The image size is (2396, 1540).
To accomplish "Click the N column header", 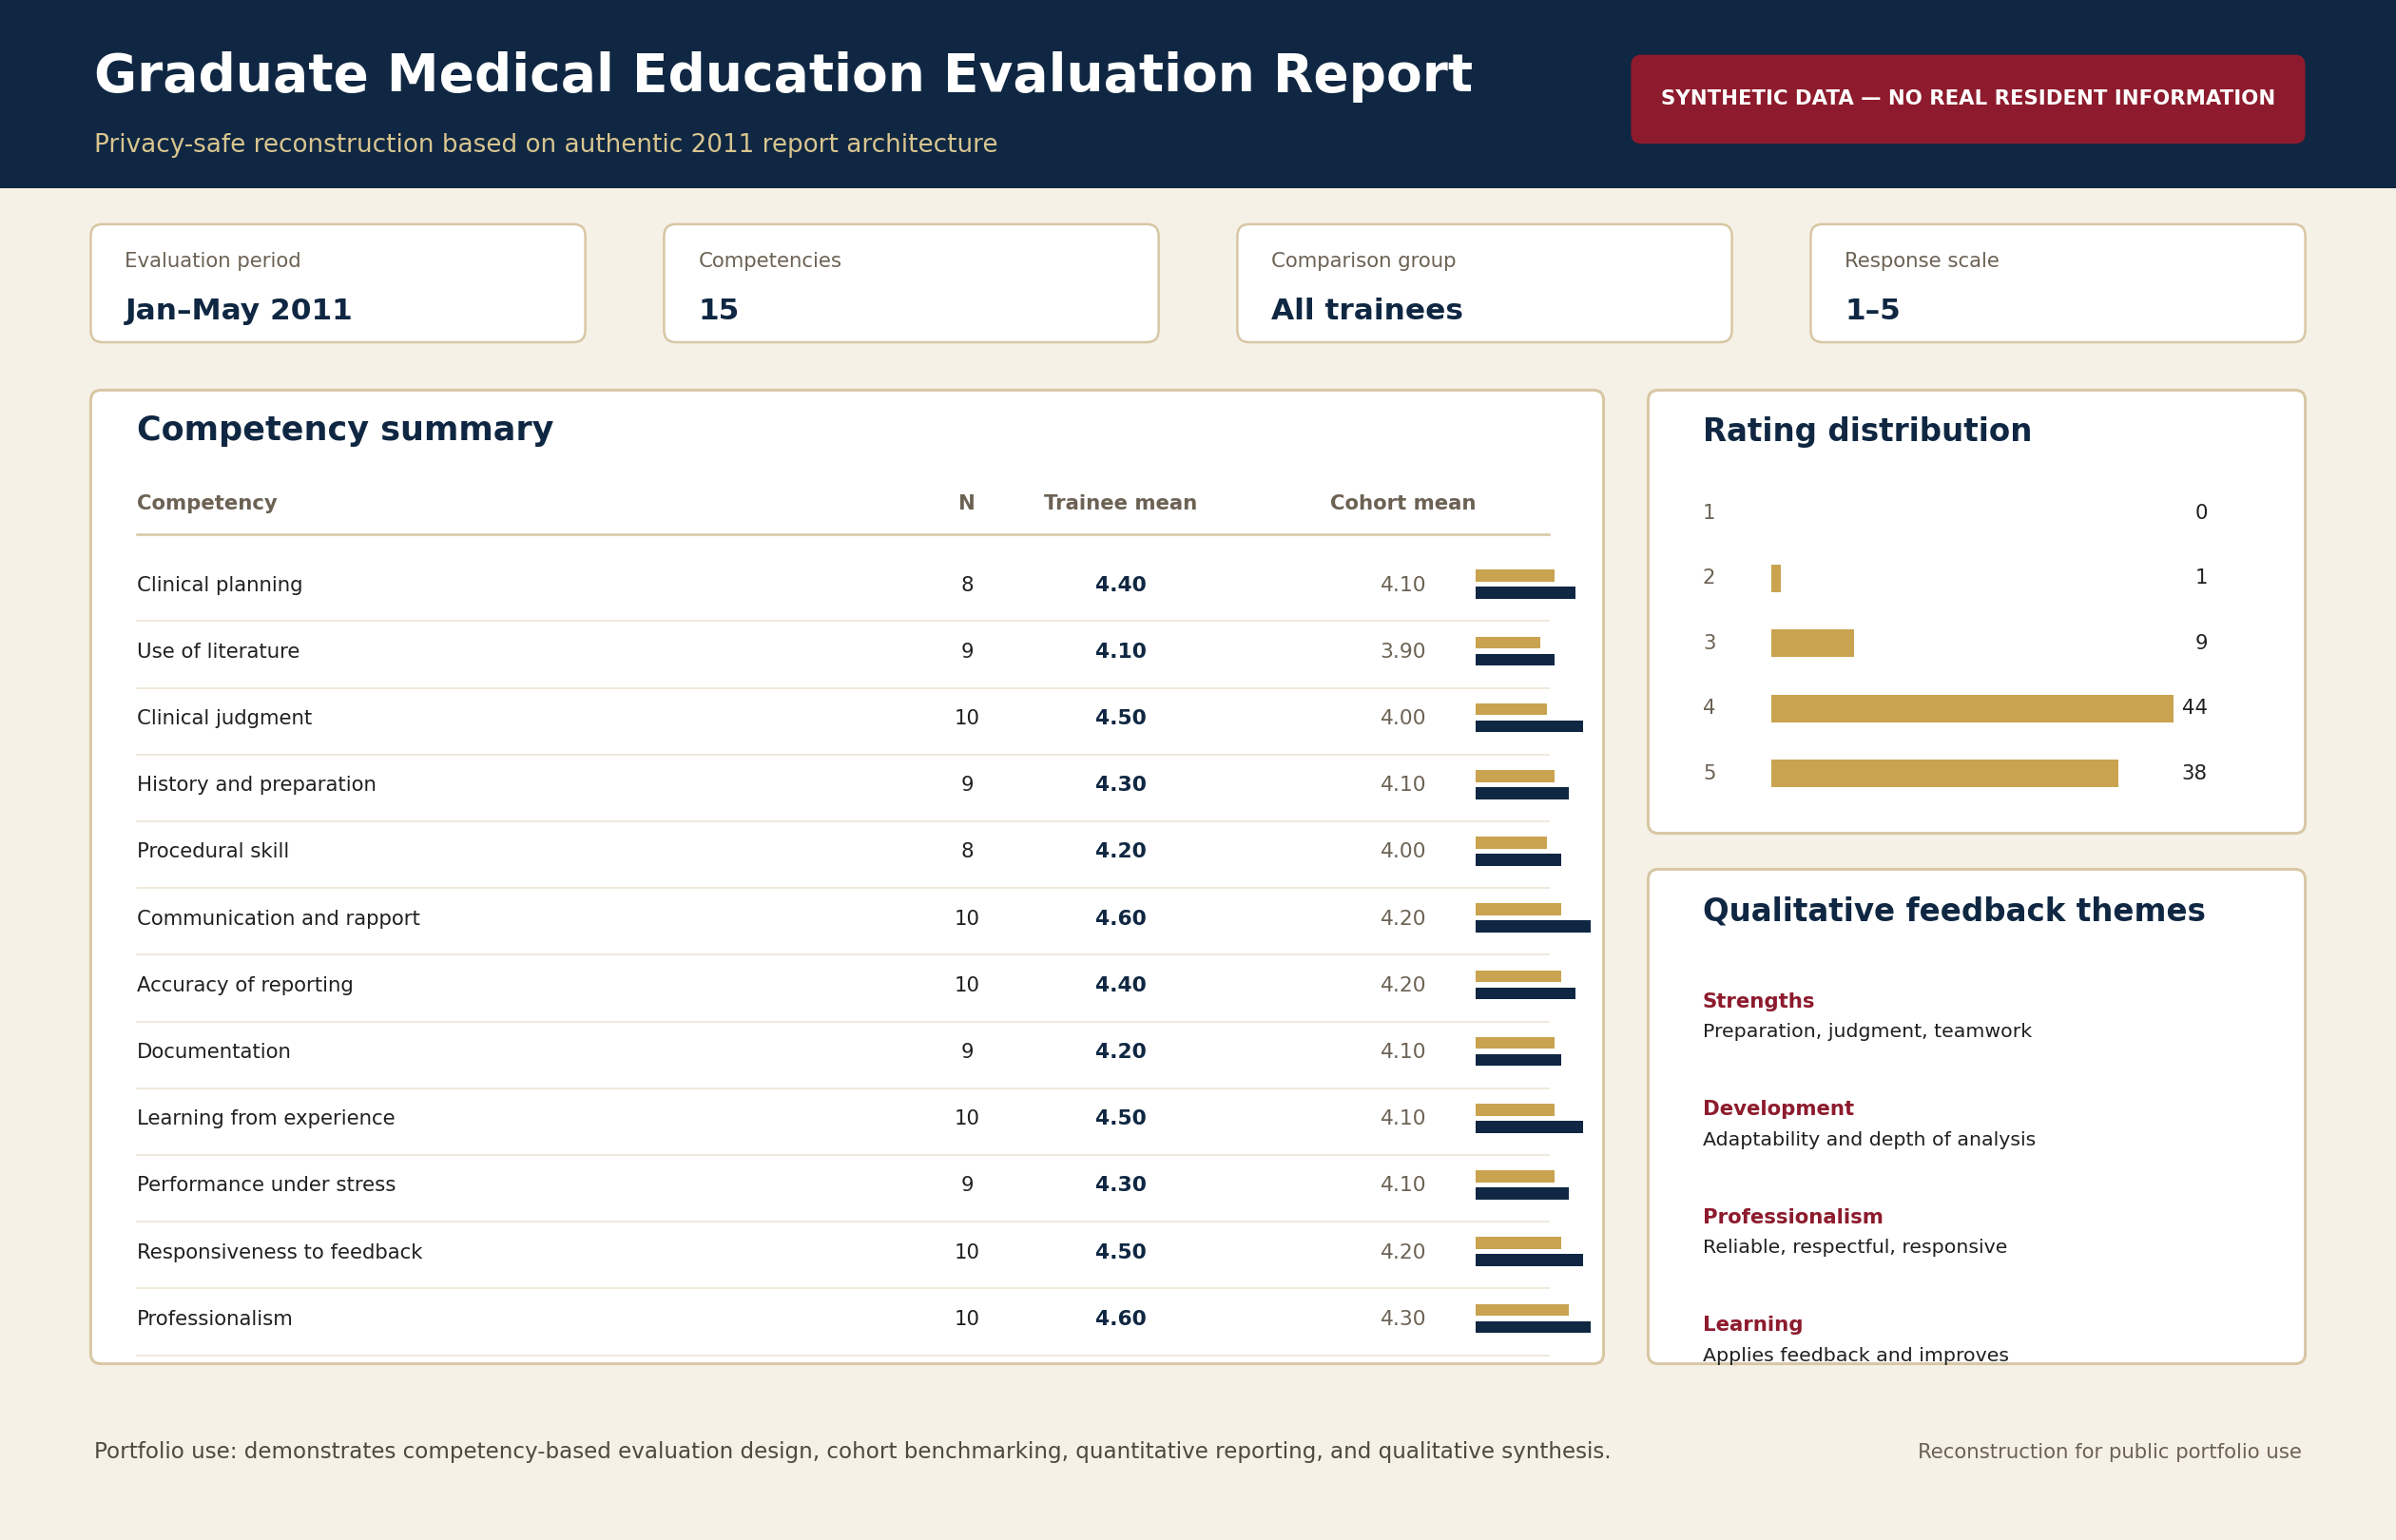I will (x=966, y=503).
